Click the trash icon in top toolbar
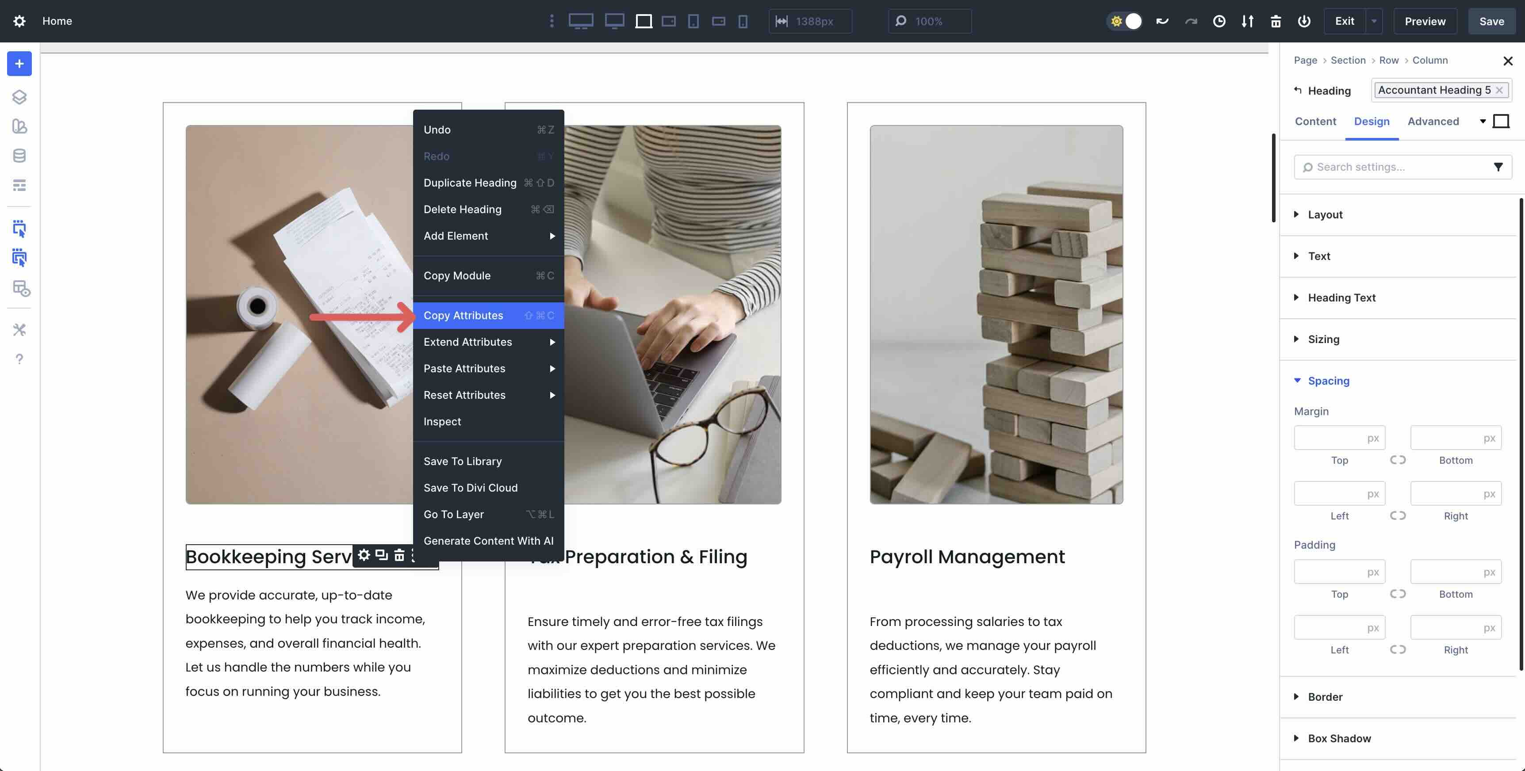The width and height of the screenshot is (1525, 771). tap(1275, 21)
